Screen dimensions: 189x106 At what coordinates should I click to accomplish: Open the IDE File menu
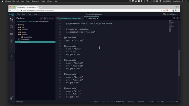[18, 14]
